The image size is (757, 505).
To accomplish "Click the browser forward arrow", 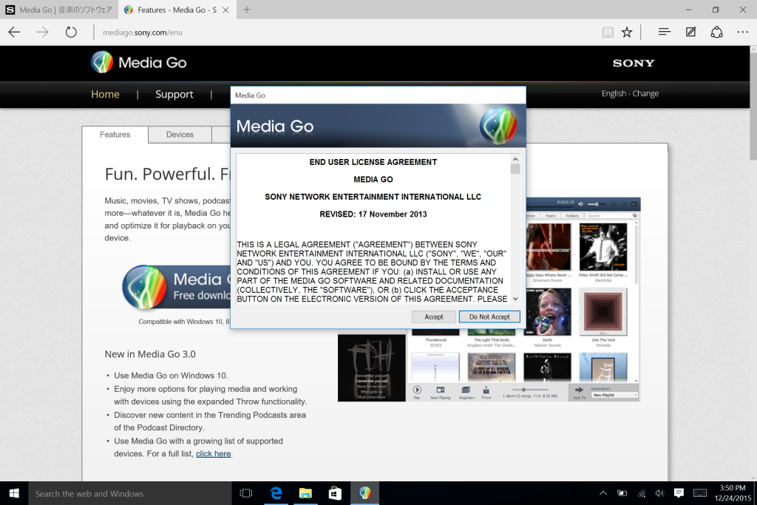I will (x=42, y=33).
